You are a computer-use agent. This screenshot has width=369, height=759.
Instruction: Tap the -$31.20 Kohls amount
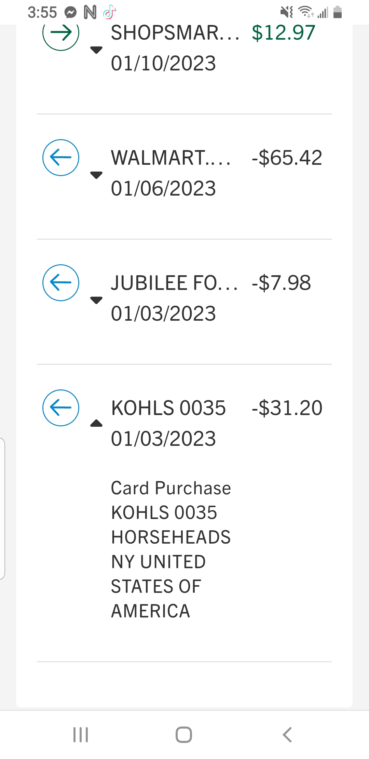coord(287,408)
